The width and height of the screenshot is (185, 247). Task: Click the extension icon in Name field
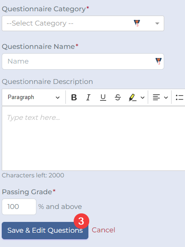coord(159,61)
